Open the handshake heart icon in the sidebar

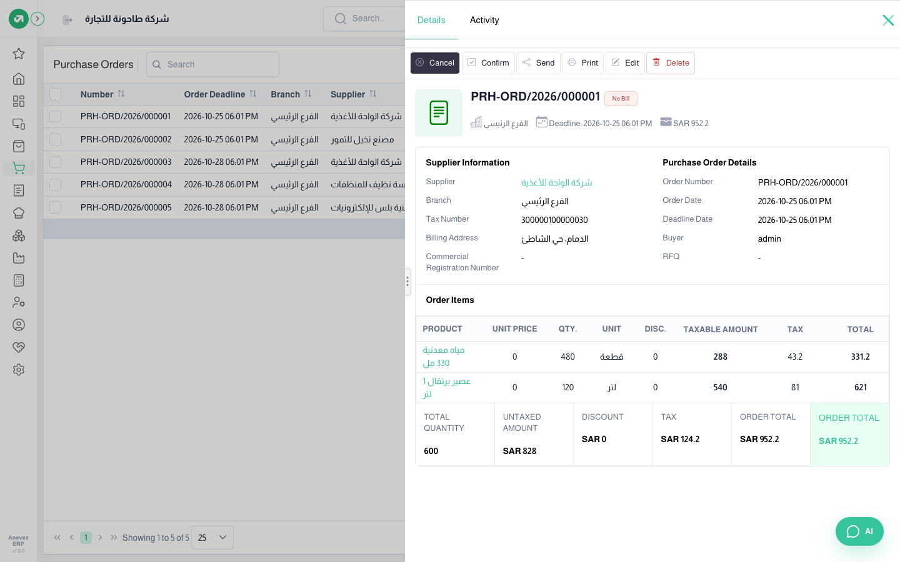(19, 347)
